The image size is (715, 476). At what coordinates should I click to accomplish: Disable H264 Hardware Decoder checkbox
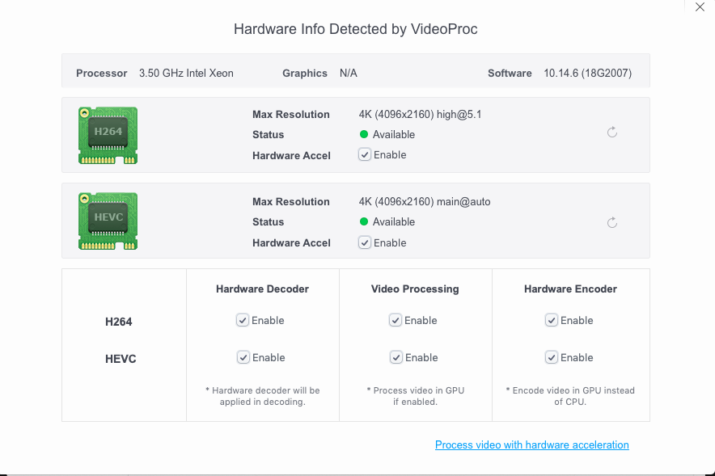point(243,321)
